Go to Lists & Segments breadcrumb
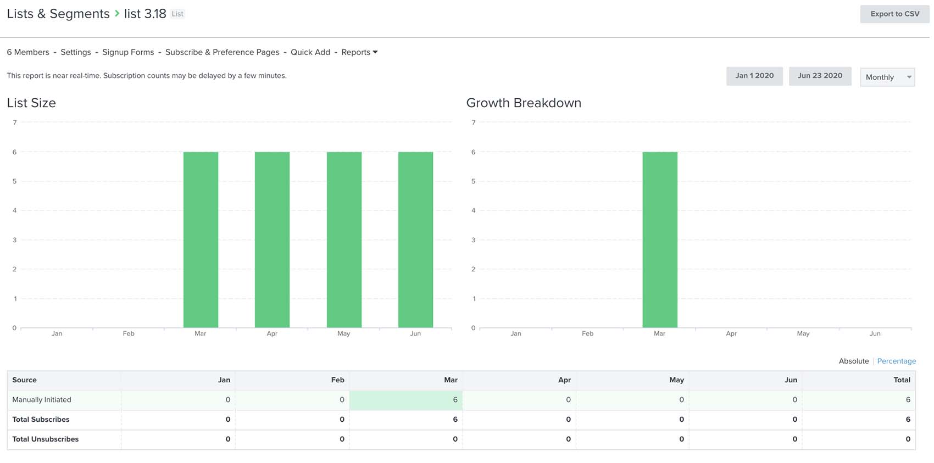Screen dimensions: 934x463 pos(58,14)
